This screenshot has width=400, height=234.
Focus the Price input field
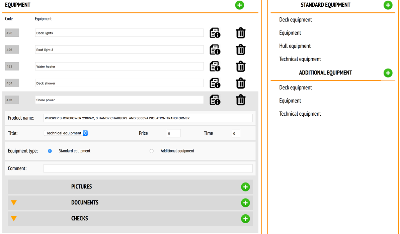click(x=173, y=133)
